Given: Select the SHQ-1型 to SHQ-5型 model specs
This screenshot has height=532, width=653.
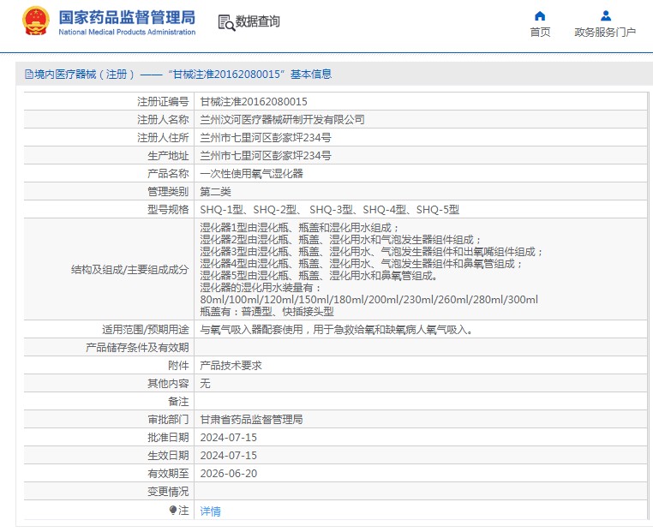Looking at the screenshot, I should 329,209.
